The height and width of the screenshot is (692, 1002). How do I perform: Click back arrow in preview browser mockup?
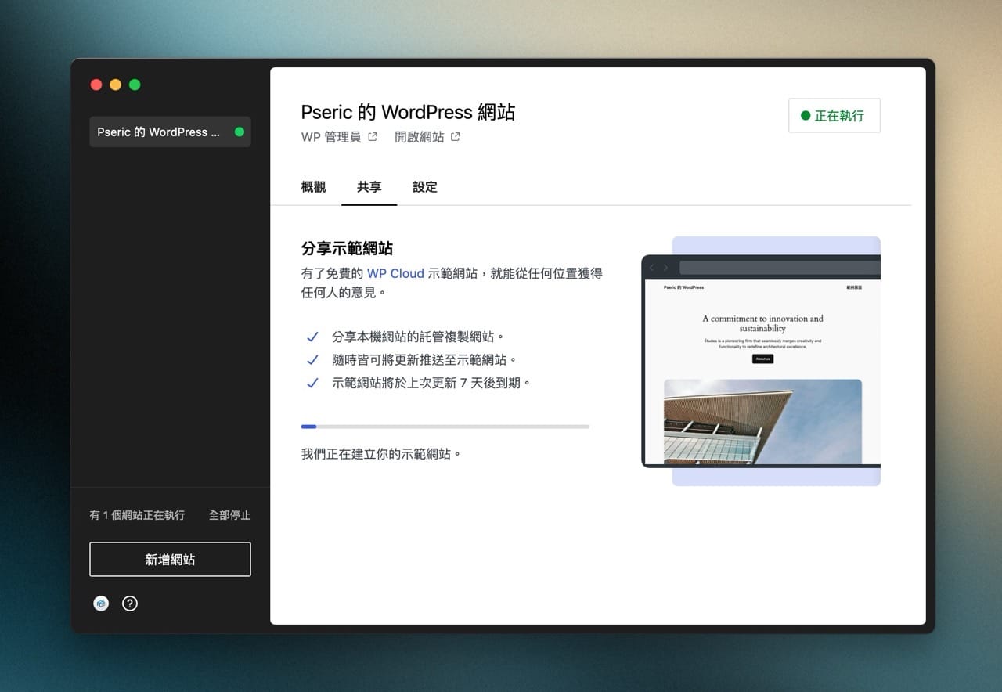pos(652,268)
